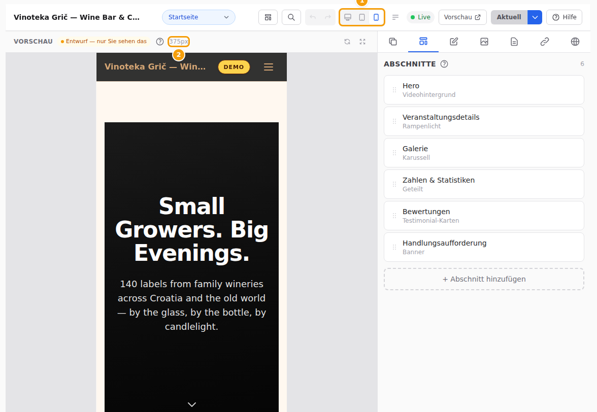Expand the arrow beside Aktuell
This screenshot has width=597, height=412.
pos(535,17)
